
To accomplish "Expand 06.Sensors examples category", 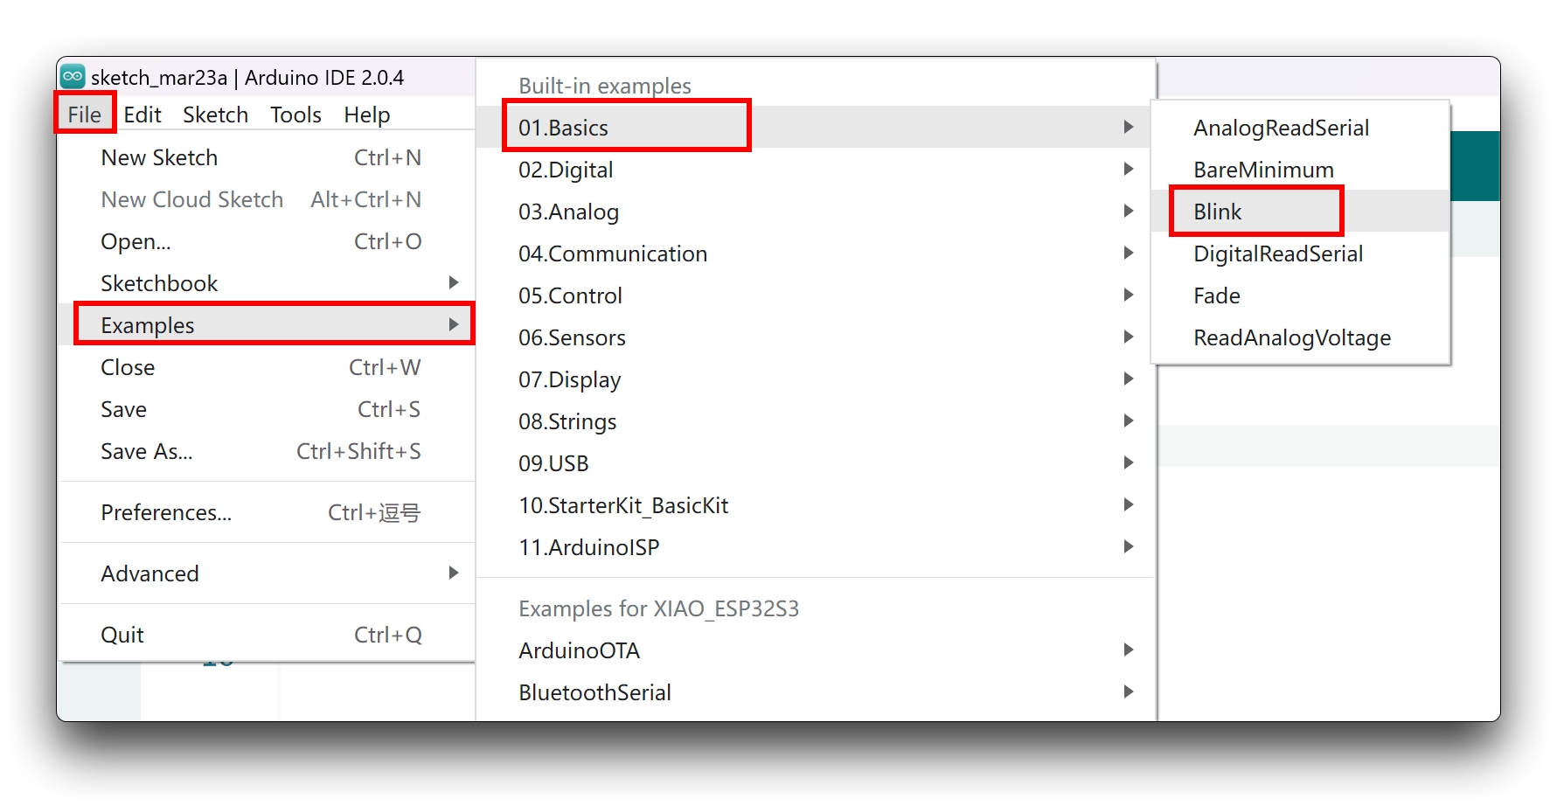I will [817, 337].
